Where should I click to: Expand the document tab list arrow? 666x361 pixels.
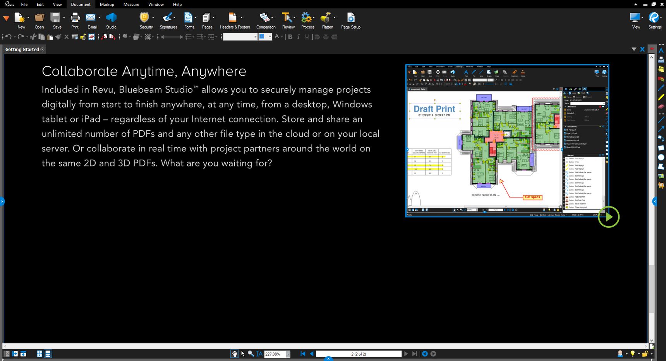coord(634,49)
